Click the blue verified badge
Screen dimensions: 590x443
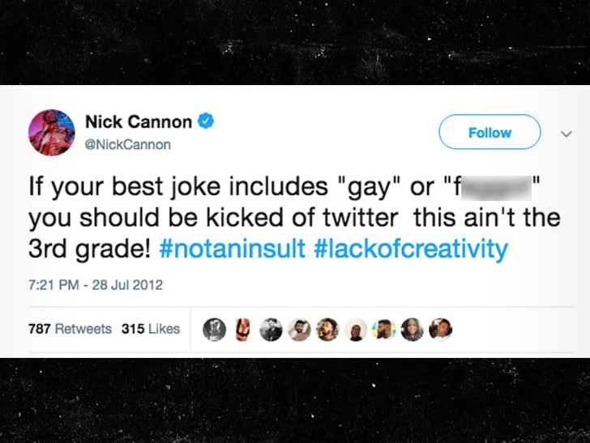click(x=207, y=121)
